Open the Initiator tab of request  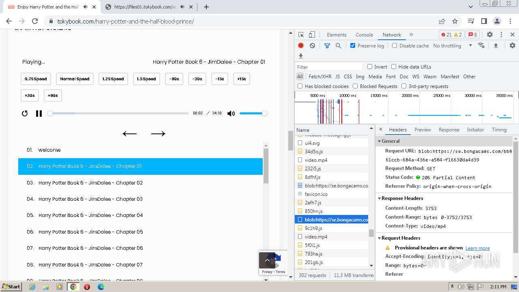click(x=475, y=130)
